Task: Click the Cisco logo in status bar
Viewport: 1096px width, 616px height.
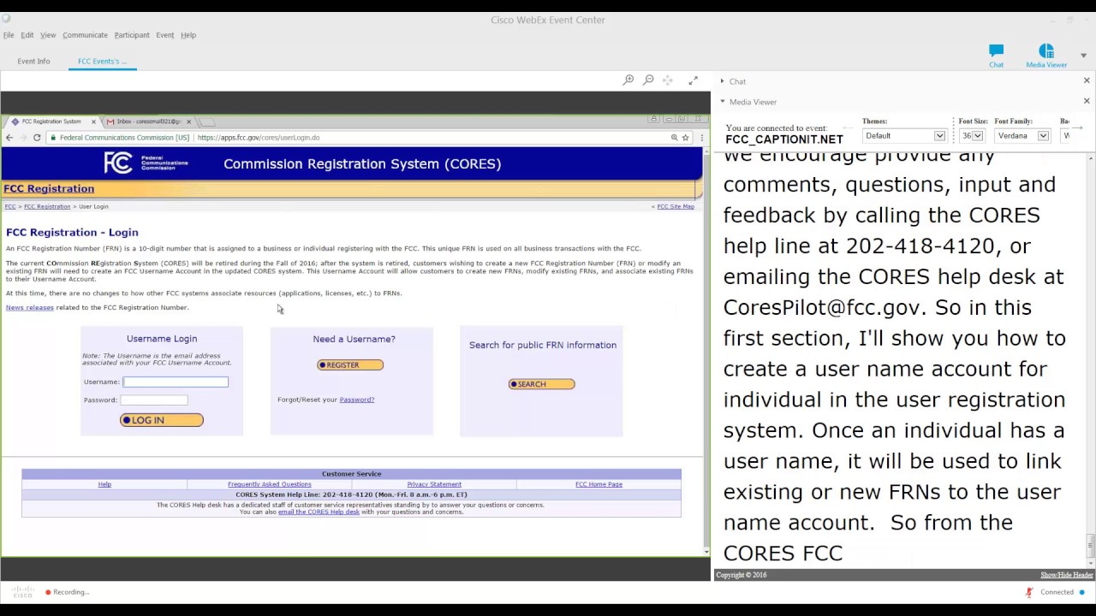Action: [x=23, y=592]
